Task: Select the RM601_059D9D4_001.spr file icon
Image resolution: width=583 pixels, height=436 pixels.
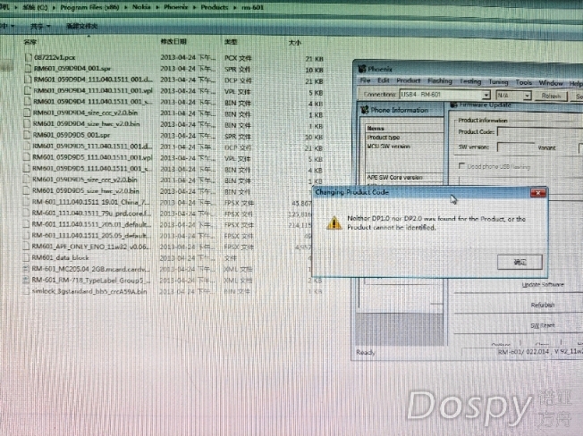Action: pyautogui.click(x=28, y=69)
